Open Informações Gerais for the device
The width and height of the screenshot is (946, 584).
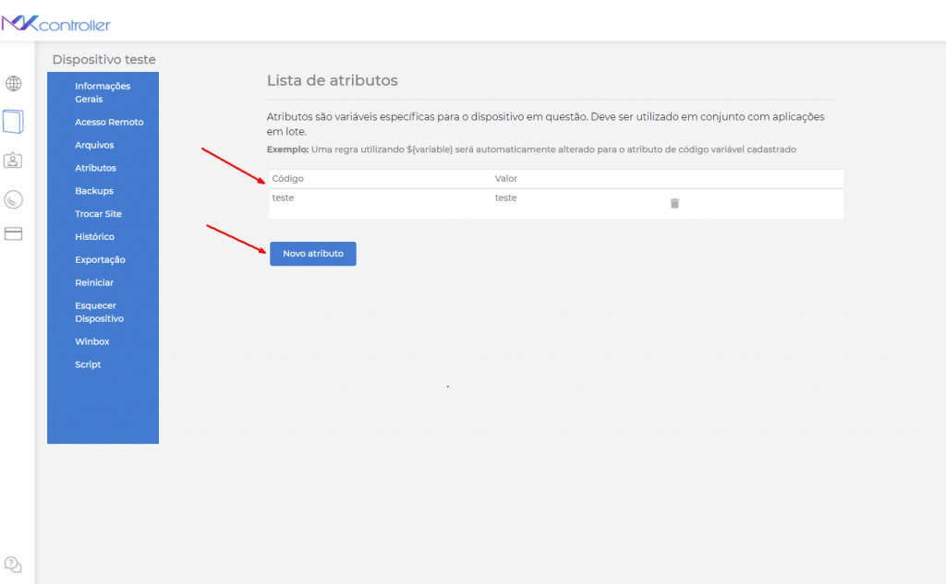104,91
